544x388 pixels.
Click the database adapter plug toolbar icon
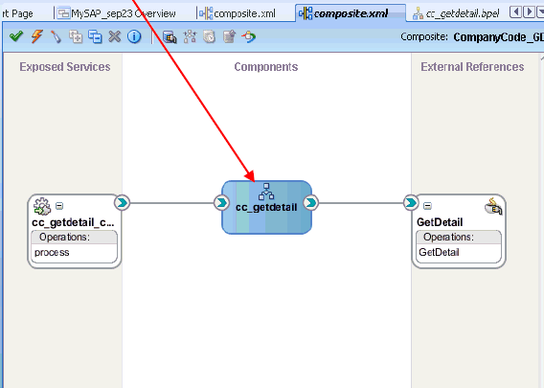[x=170, y=37]
